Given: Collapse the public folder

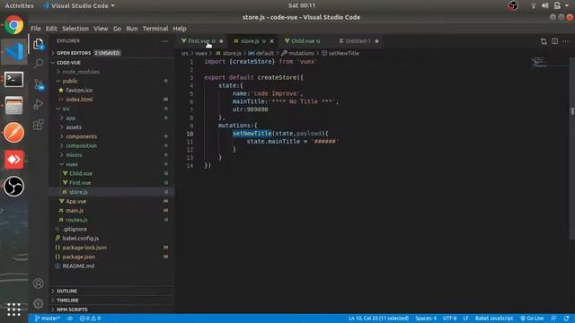Looking at the screenshot, I should [x=111, y=81].
